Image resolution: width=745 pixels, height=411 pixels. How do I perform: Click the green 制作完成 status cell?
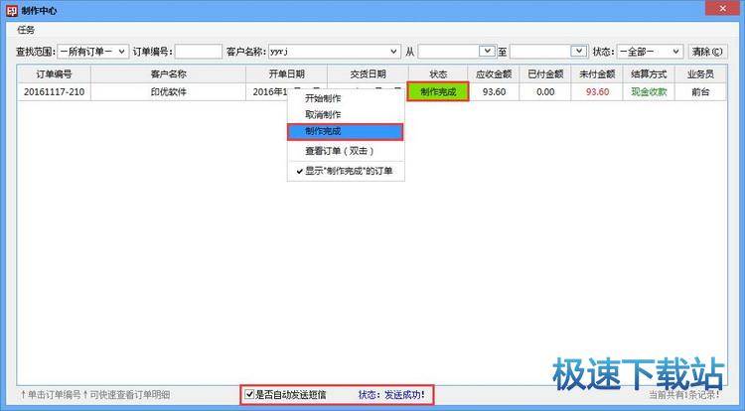[x=438, y=91]
